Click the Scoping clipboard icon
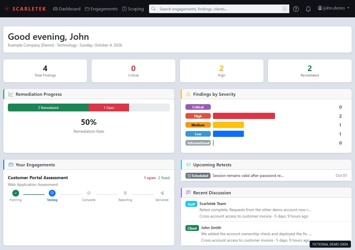 (124, 9)
